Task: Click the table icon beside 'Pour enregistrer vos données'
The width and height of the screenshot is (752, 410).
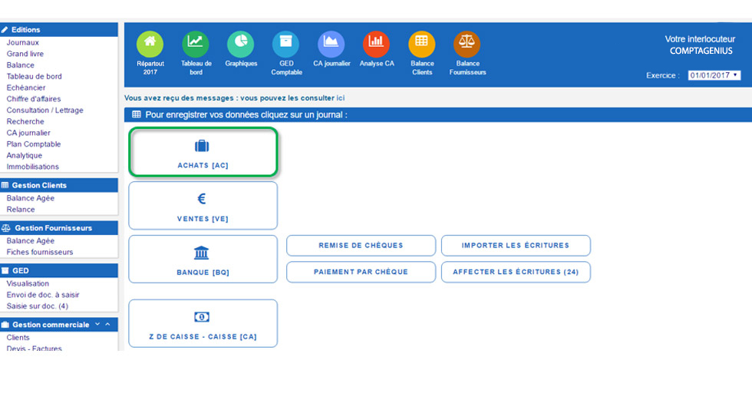Action: (137, 114)
